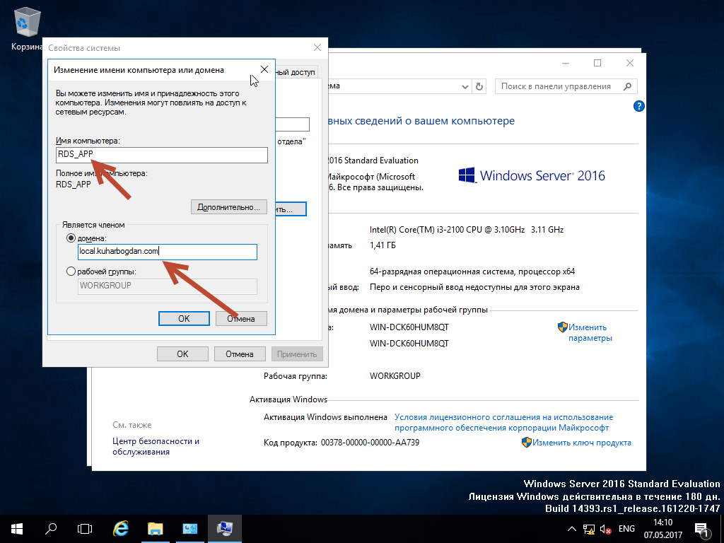Viewport: 724px width, 543px height.
Task: Select the domain radio button
Action: pyautogui.click(x=71, y=239)
